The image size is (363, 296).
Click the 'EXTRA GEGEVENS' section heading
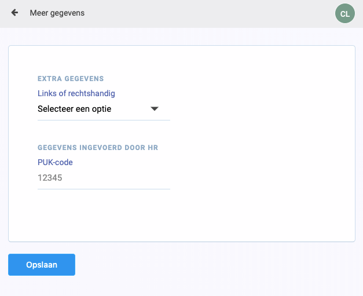click(x=71, y=79)
